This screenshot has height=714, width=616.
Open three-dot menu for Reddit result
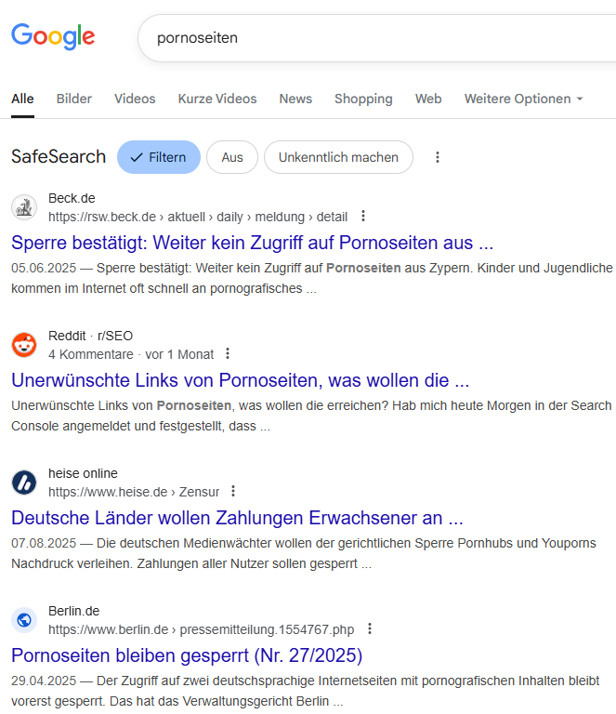[x=228, y=354]
